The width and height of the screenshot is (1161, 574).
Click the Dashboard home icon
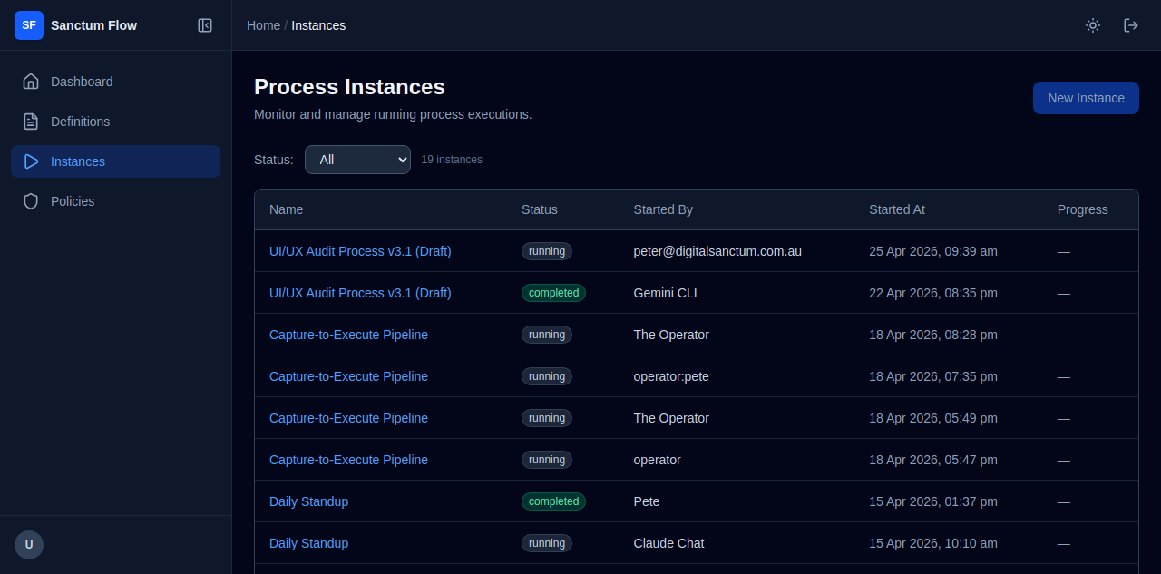tap(31, 82)
